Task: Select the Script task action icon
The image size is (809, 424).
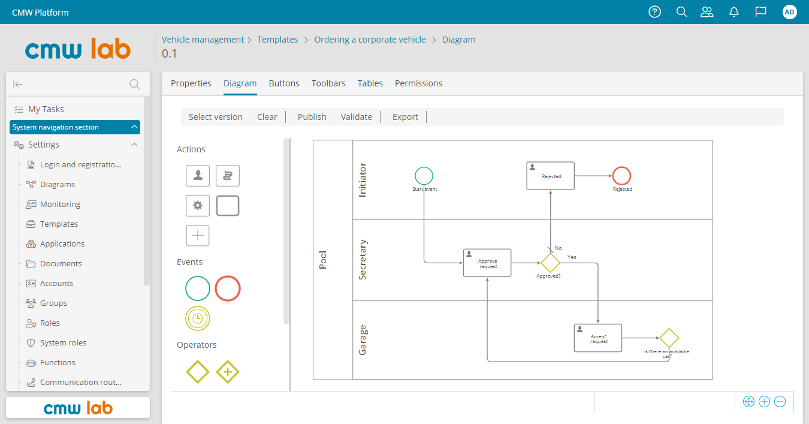Action: [x=228, y=175]
